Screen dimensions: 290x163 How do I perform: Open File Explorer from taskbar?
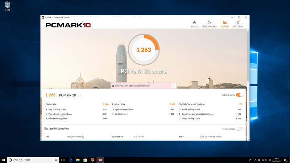[x=78, y=160]
